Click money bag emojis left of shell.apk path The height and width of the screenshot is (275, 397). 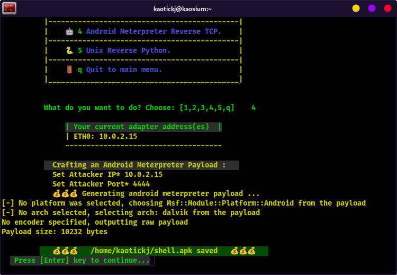point(65,251)
